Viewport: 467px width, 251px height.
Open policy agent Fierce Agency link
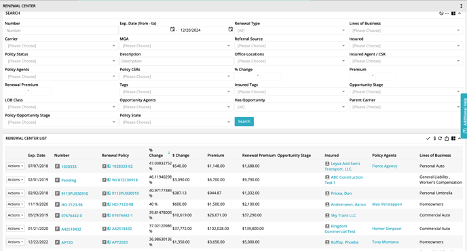click(x=384, y=166)
